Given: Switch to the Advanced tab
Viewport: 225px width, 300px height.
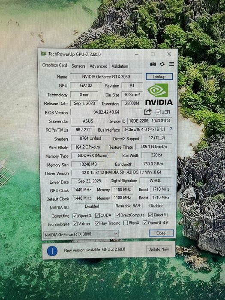Looking at the screenshot, I should click(x=98, y=66).
